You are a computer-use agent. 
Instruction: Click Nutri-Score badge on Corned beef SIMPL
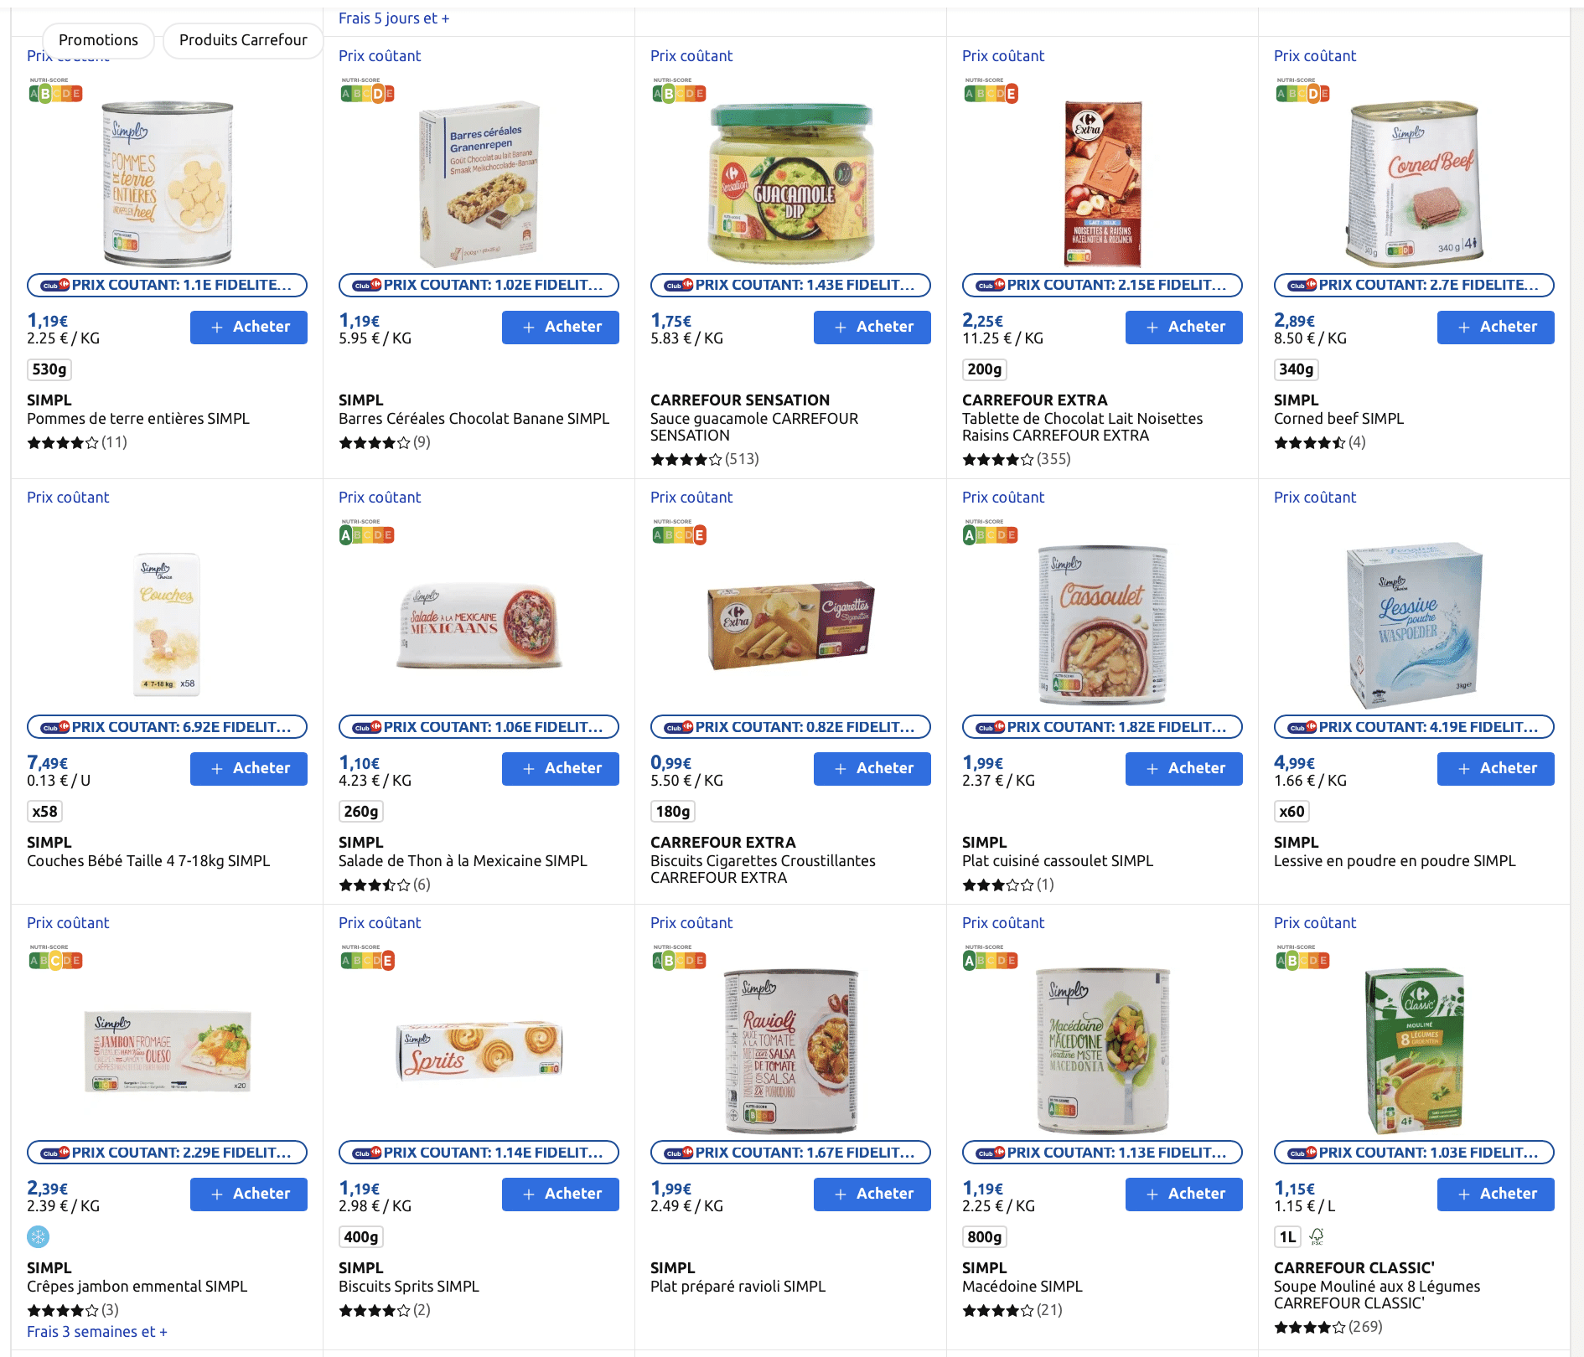pyautogui.click(x=1302, y=91)
